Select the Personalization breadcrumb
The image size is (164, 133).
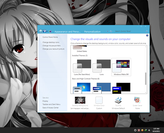(92, 32)
